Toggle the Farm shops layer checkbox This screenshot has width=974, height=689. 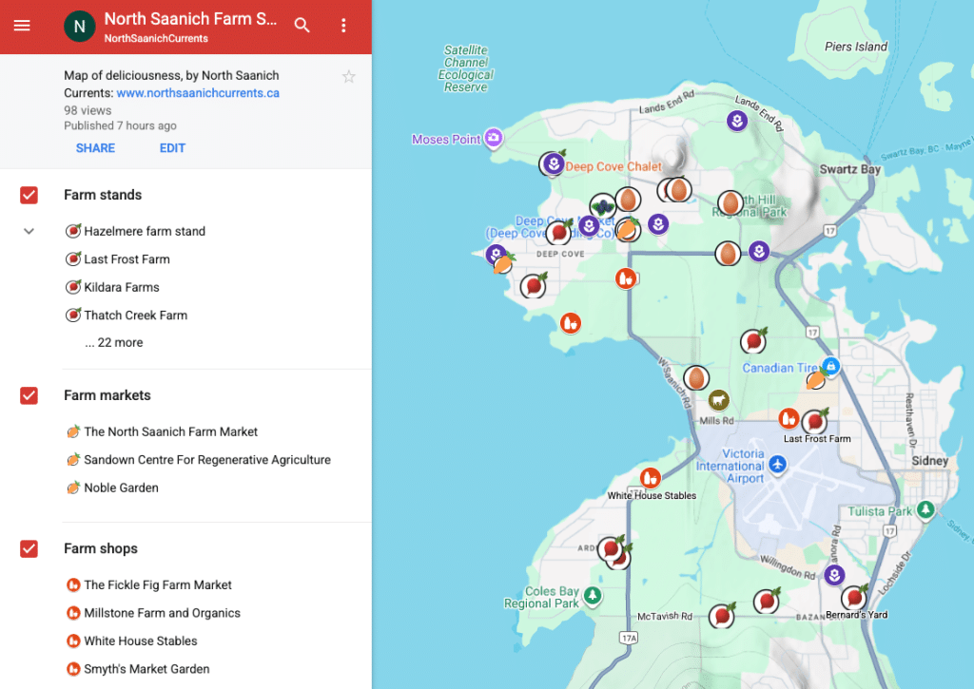tap(29, 548)
